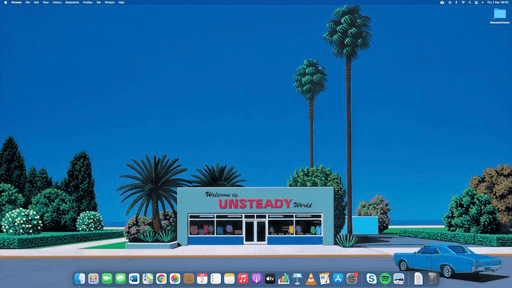Viewport: 512px width, 288px height.
Task: Open Finder from the Dock
Action: click(80, 279)
